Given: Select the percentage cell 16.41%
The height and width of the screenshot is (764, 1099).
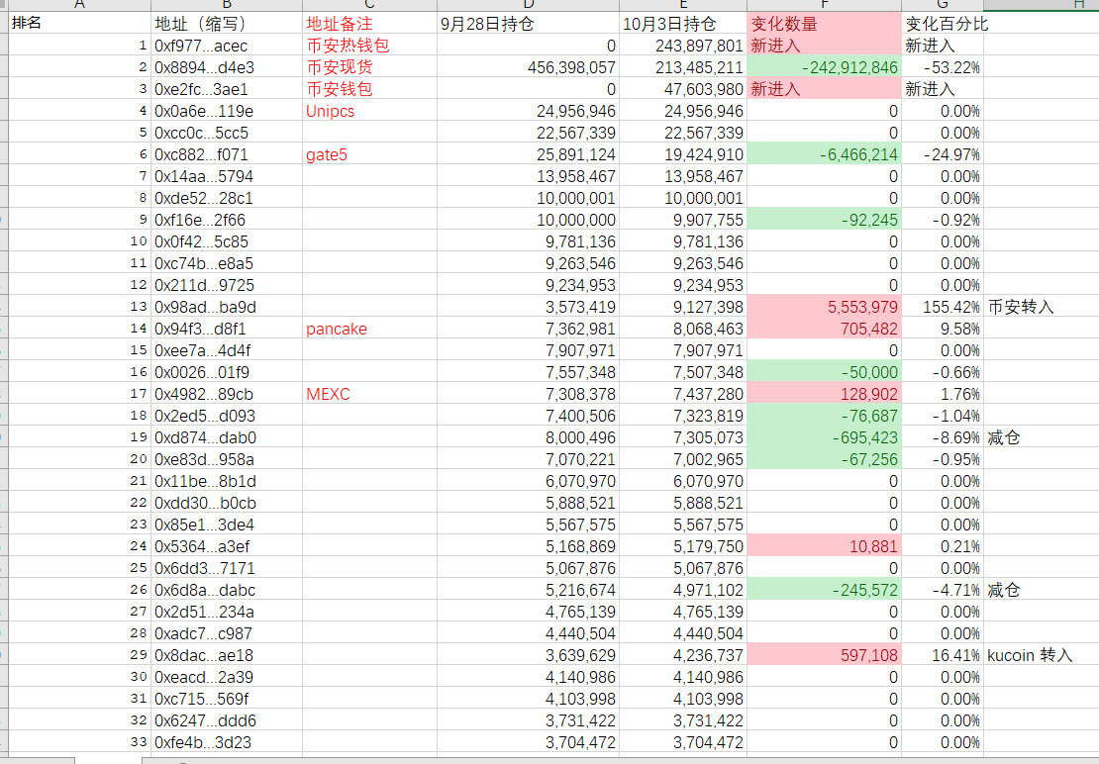Looking at the screenshot, I should coord(942,655).
